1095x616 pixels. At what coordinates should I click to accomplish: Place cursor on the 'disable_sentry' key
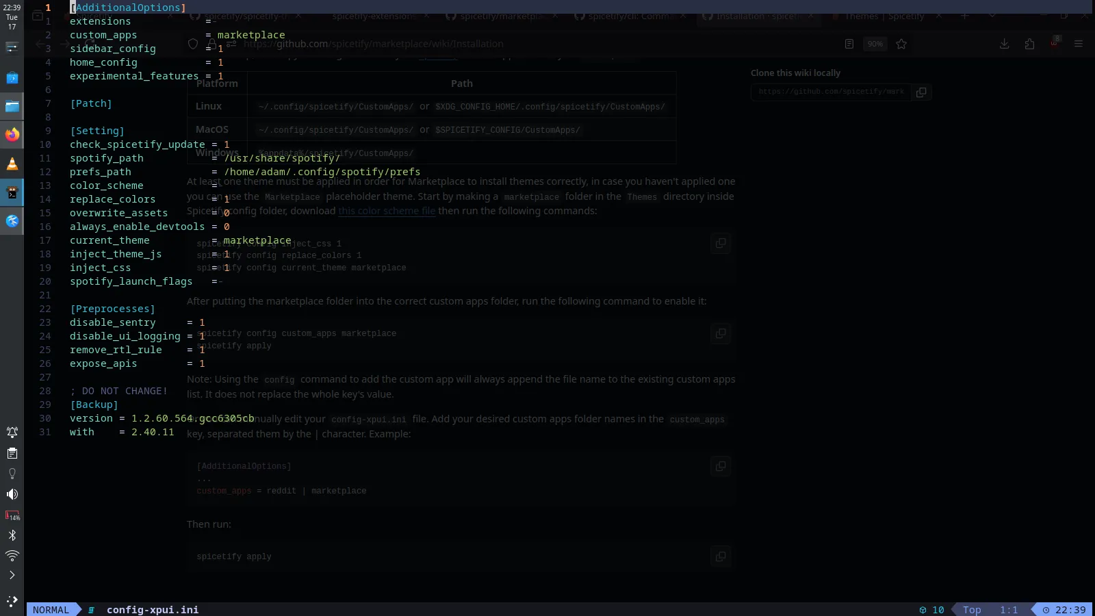tap(113, 322)
